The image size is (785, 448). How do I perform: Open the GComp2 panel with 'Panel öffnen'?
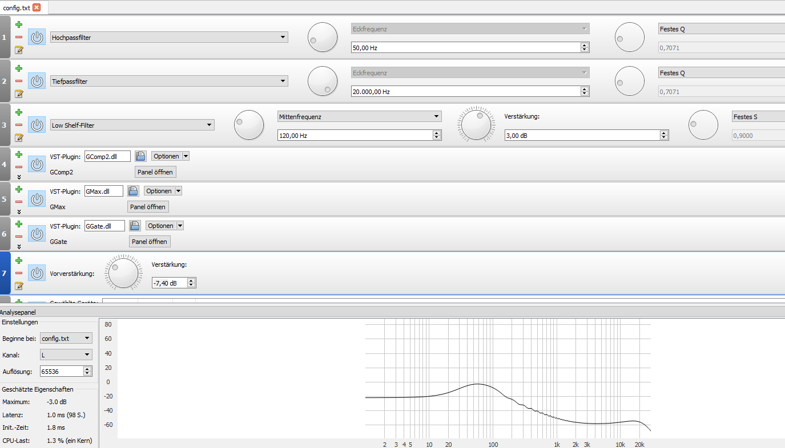[x=155, y=172]
